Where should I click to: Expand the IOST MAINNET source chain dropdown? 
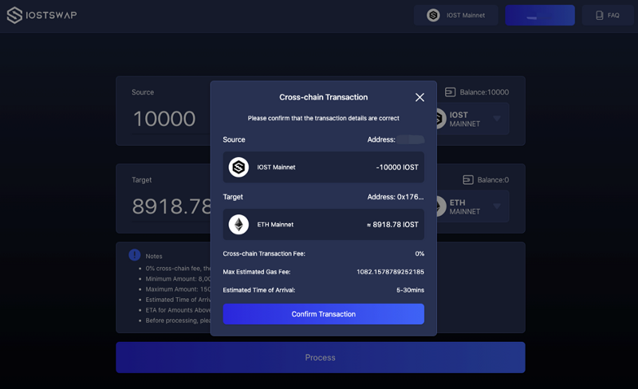pos(497,119)
